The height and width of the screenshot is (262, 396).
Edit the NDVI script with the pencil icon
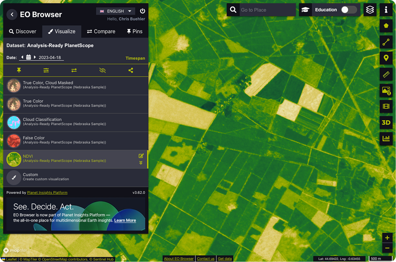point(141,156)
